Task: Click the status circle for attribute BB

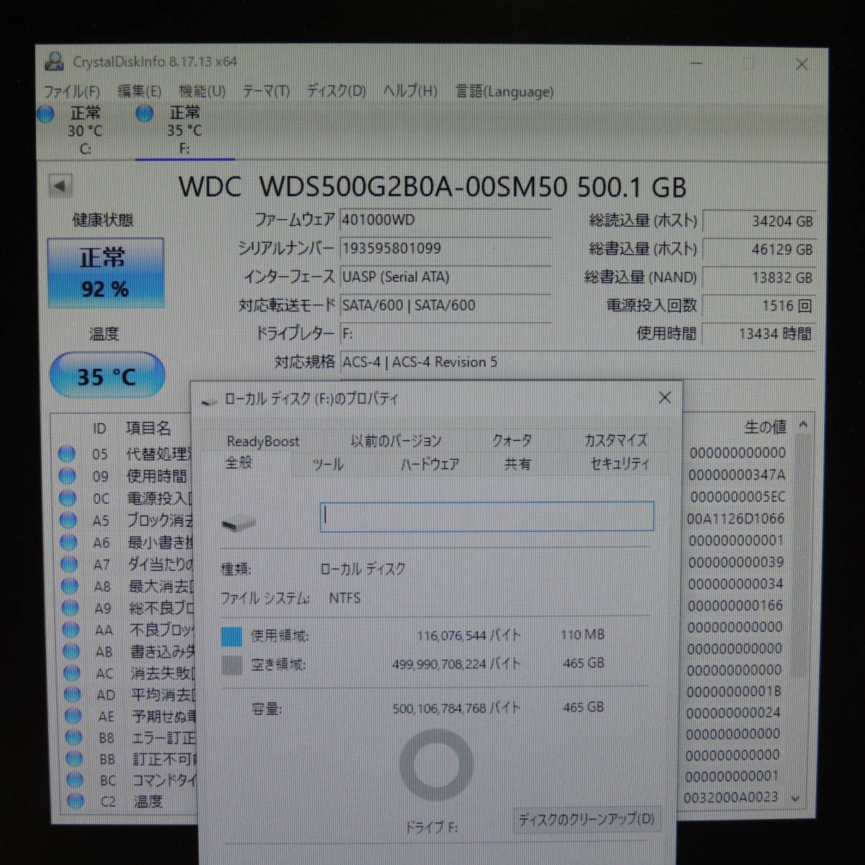Action: point(74,758)
